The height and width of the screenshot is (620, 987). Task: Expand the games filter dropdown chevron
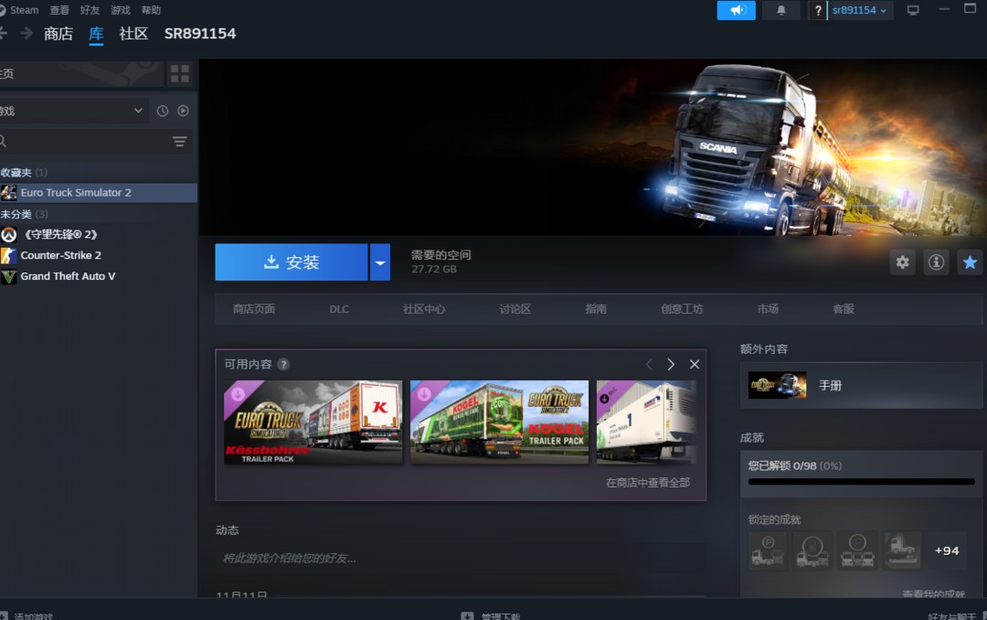tap(138, 111)
